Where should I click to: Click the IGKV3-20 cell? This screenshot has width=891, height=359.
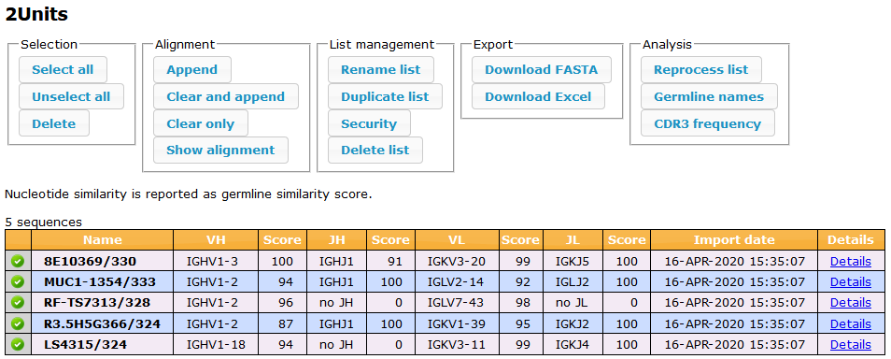[457, 262]
